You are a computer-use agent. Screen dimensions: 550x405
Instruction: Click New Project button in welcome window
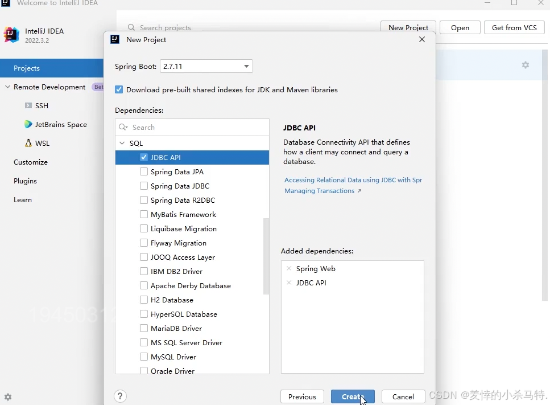pyautogui.click(x=408, y=27)
